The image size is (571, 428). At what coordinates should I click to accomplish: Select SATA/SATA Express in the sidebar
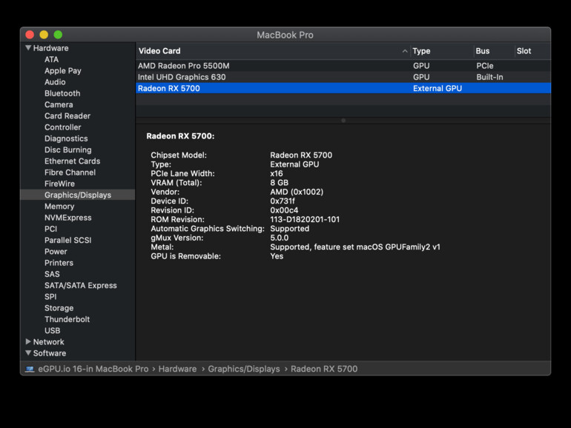coord(81,285)
